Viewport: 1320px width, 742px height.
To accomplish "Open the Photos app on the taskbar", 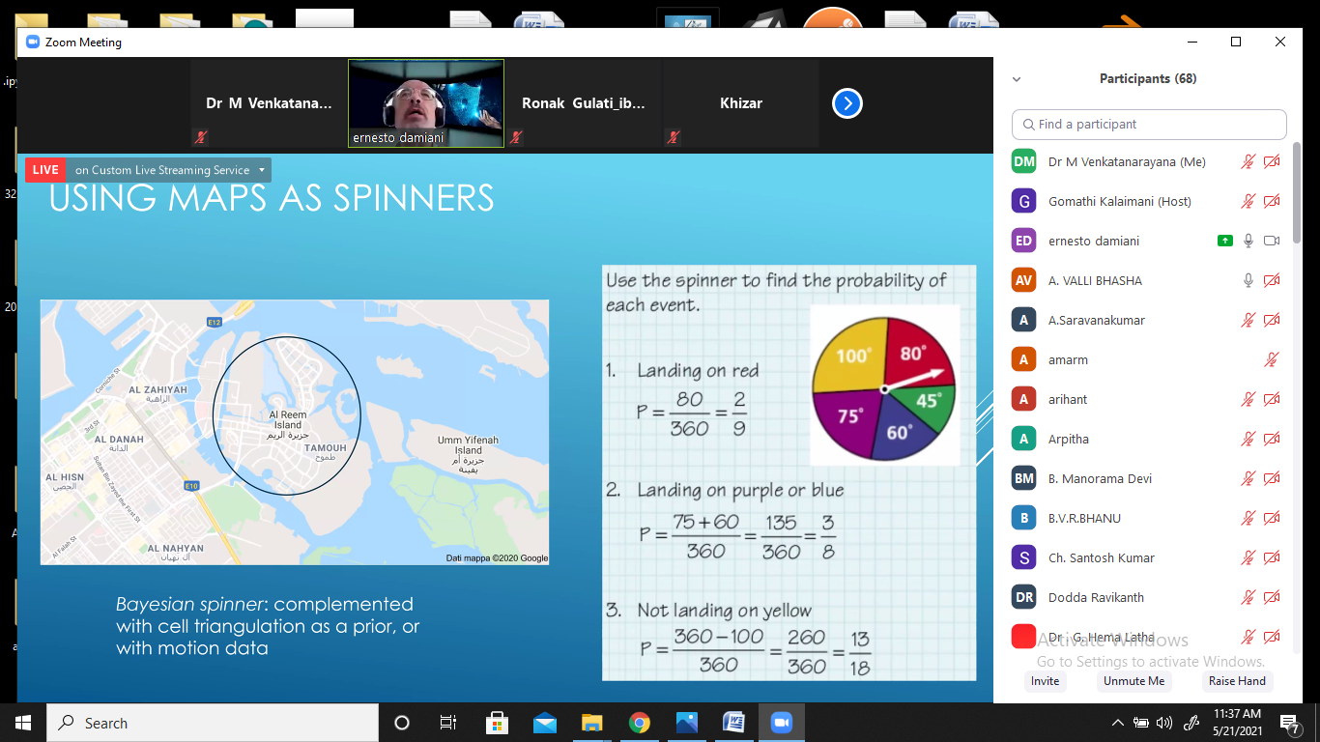I will pyautogui.click(x=686, y=723).
